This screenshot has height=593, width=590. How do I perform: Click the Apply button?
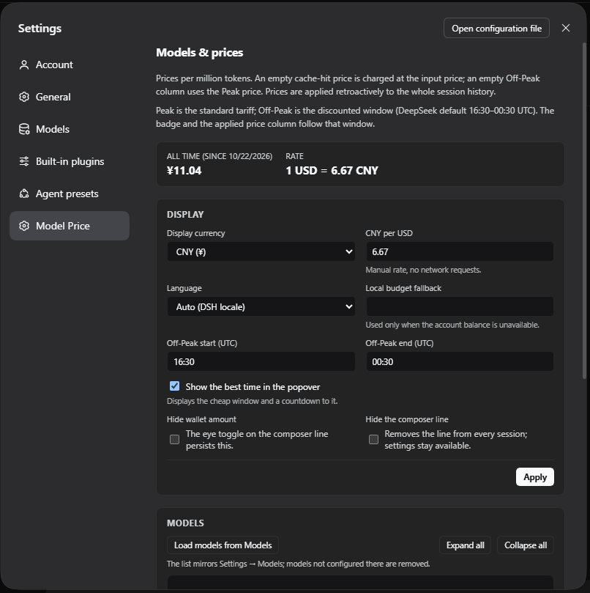click(535, 477)
